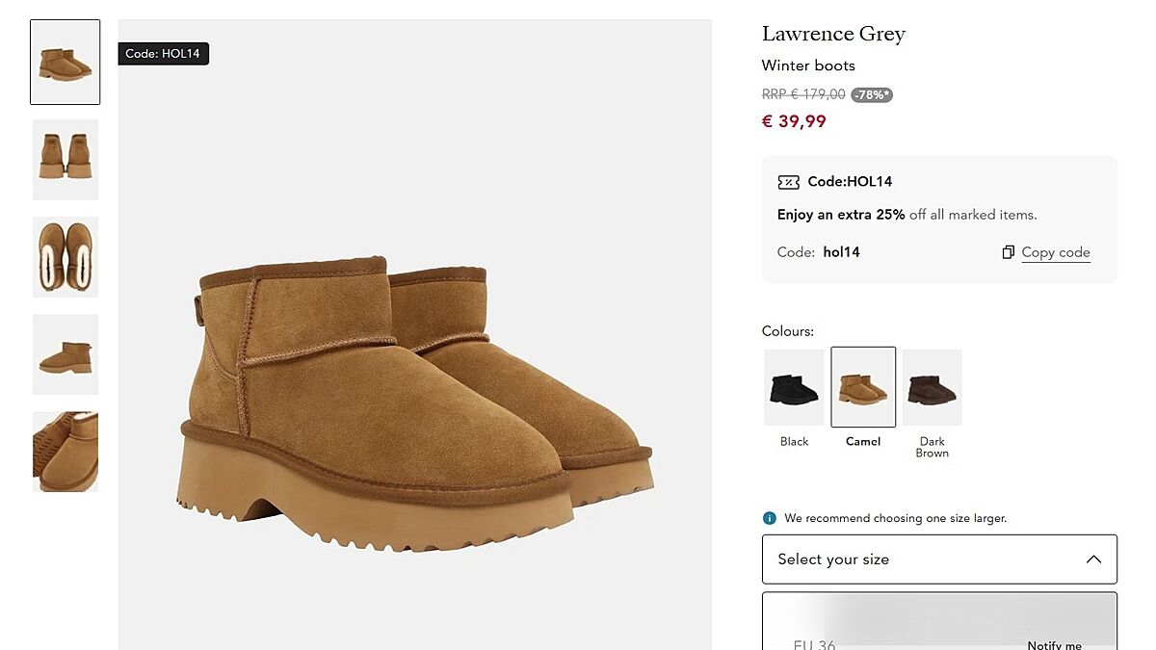
Task: Click the copy icon beside Copy code
Action: [x=1008, y=252]
